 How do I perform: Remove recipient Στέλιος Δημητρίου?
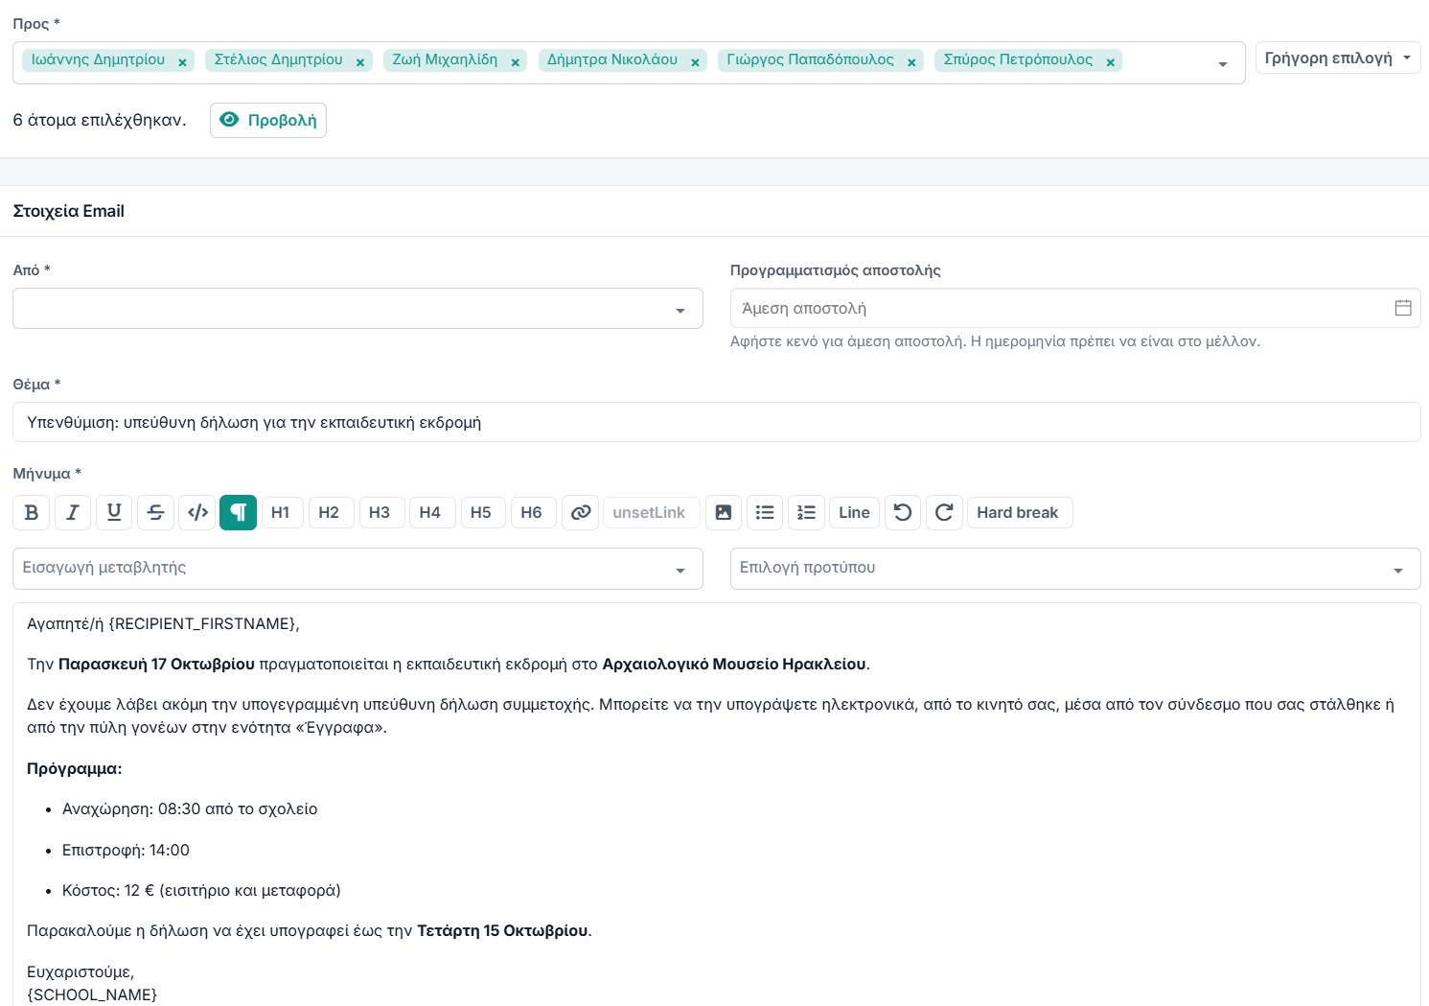click(360, 62)
